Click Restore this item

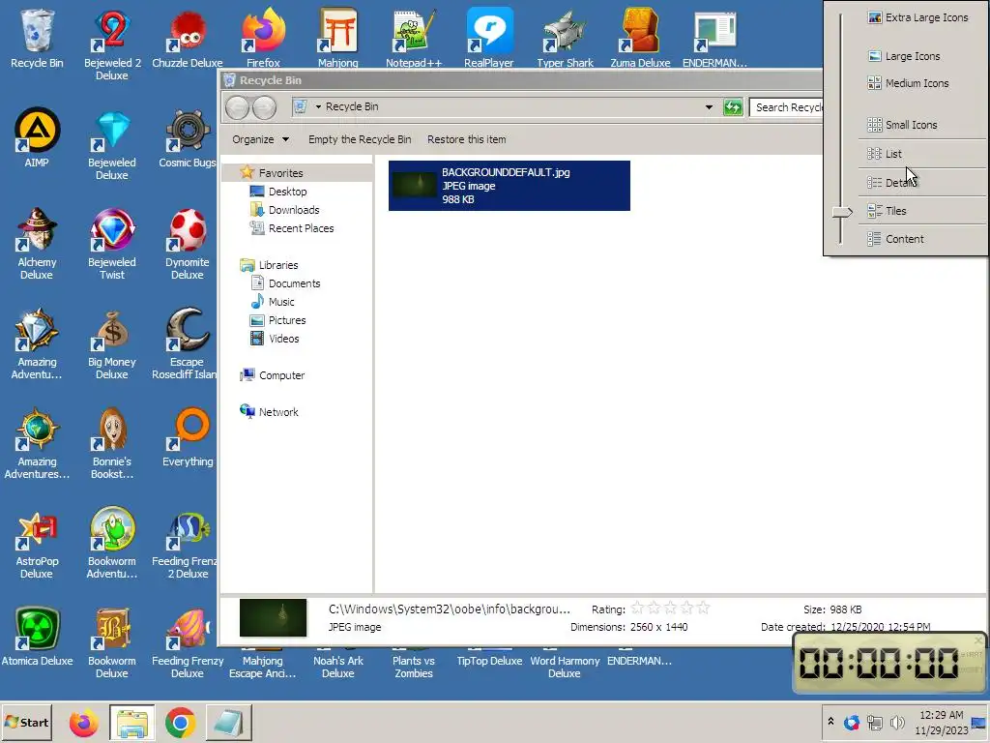click(466, 139)
